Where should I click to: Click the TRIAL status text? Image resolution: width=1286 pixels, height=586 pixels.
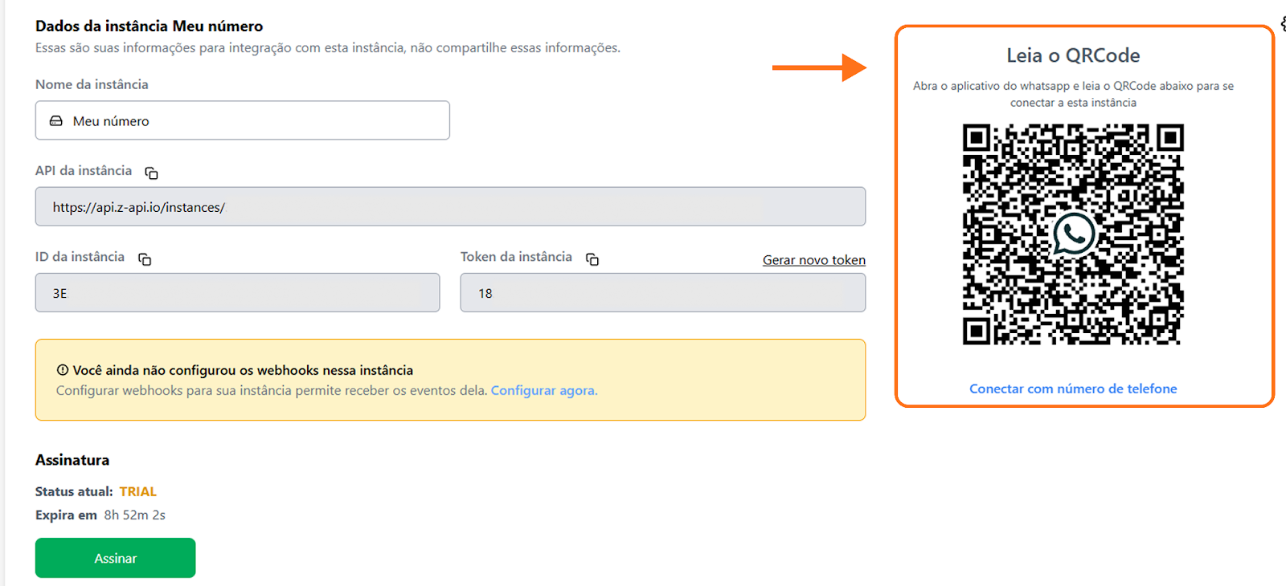pyautogui.click(x=138, y=491)
